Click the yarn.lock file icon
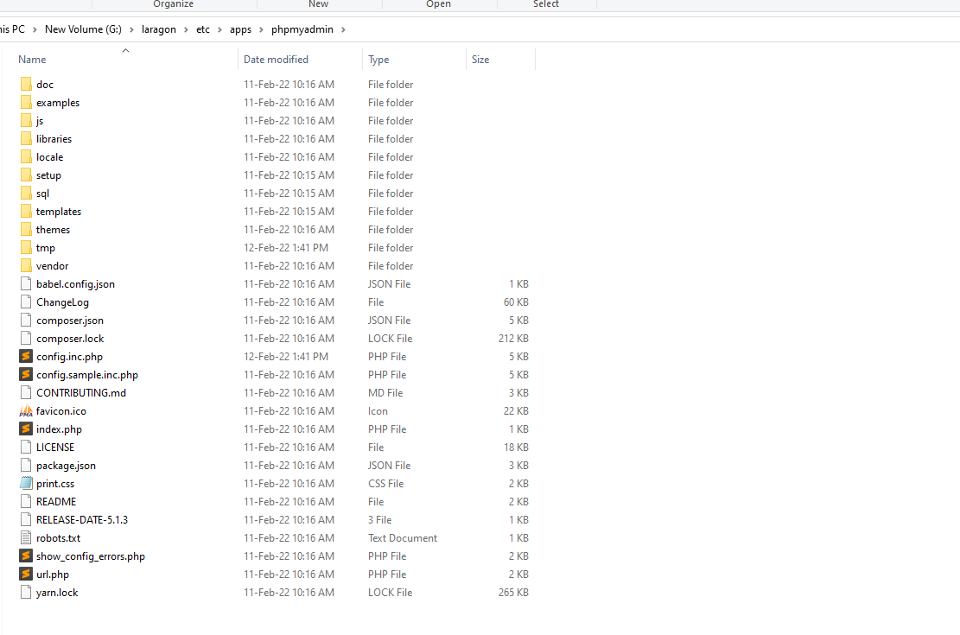The image size is (960, 635). [26, 592]
